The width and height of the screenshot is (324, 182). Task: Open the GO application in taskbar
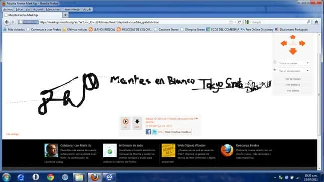click(109, 177)
